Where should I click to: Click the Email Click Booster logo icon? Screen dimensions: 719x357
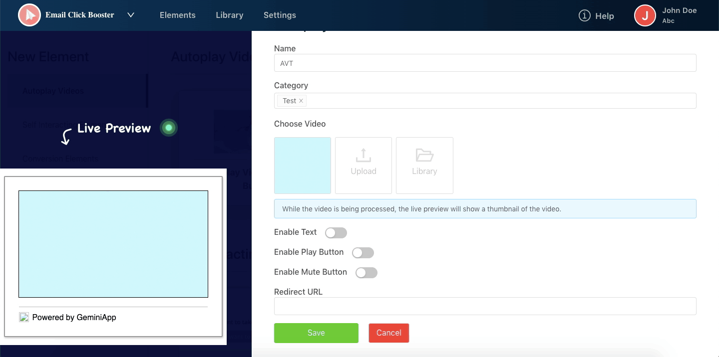[x=29, y=15]
